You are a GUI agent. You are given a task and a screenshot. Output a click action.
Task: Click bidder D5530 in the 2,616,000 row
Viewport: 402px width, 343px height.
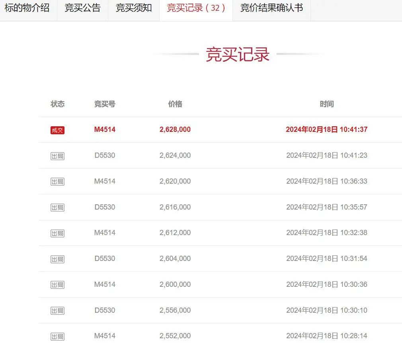[x=105, y=207]
